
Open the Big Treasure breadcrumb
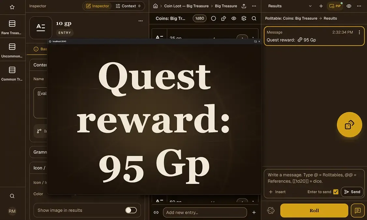(226, 6)
